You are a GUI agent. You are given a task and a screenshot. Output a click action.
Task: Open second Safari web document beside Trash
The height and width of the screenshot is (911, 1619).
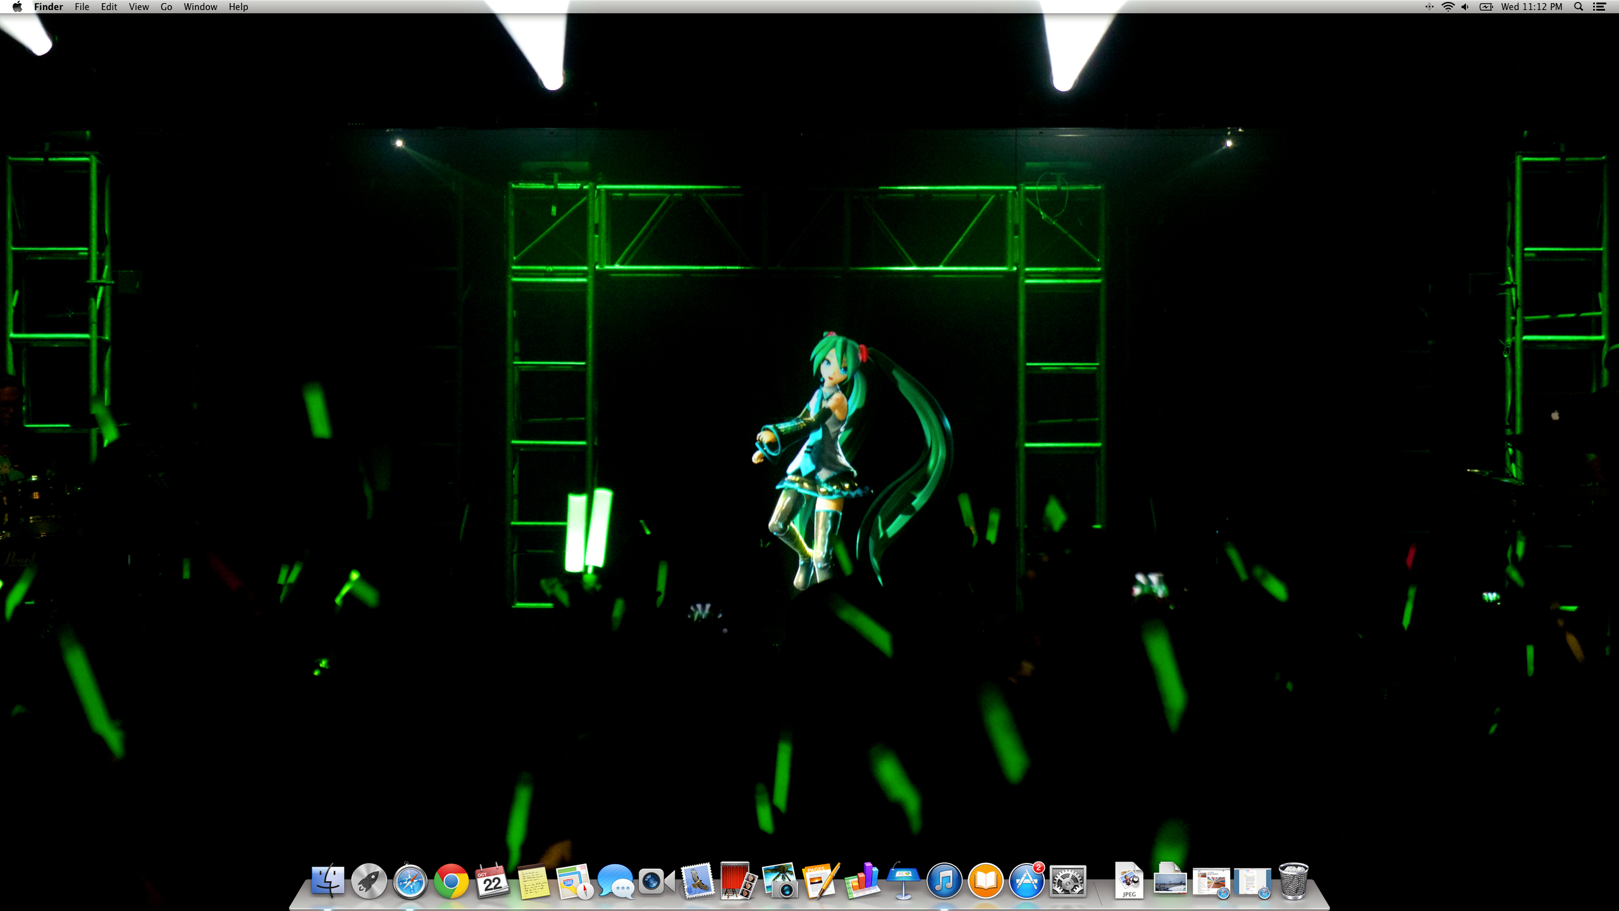click(1252, 882)
